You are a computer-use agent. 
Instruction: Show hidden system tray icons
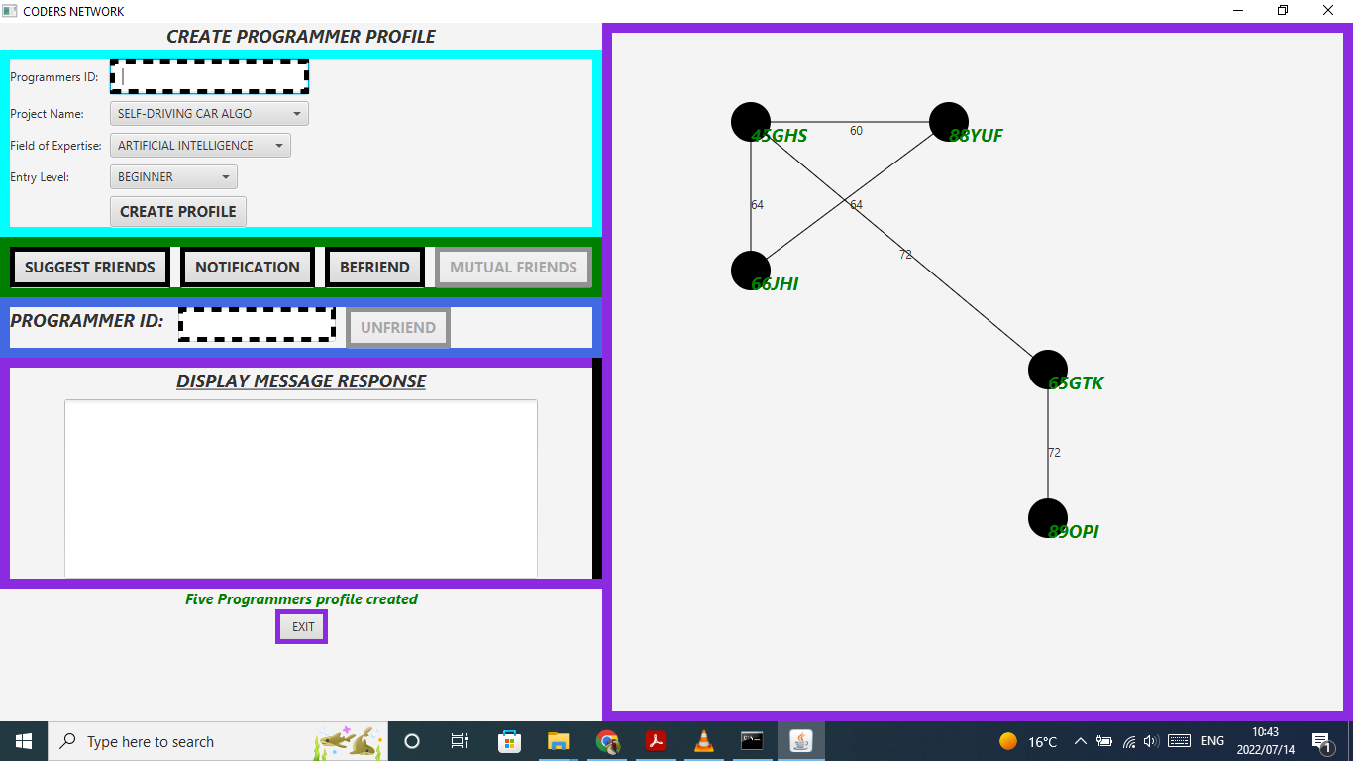(1081, 741)
